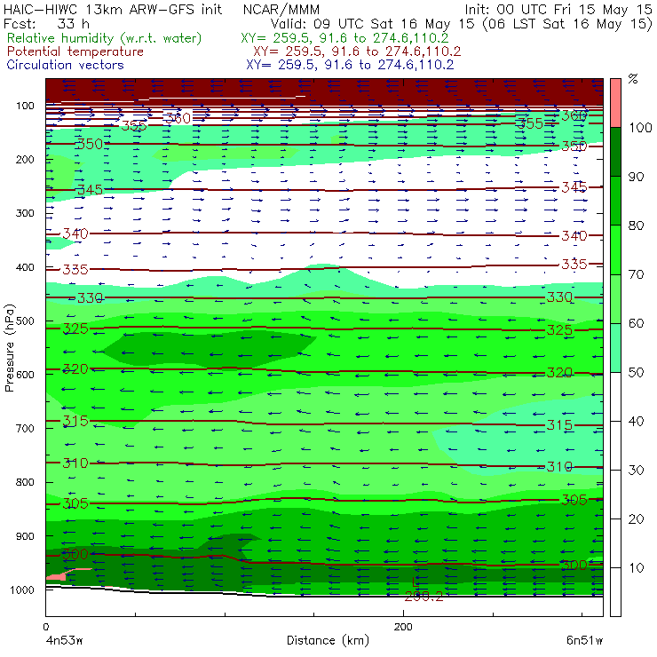Image resolution: width=657 pixels, height=657 pixels.
Task: Click the colorbar '40' tick label
Action: (x=636, y=422)
